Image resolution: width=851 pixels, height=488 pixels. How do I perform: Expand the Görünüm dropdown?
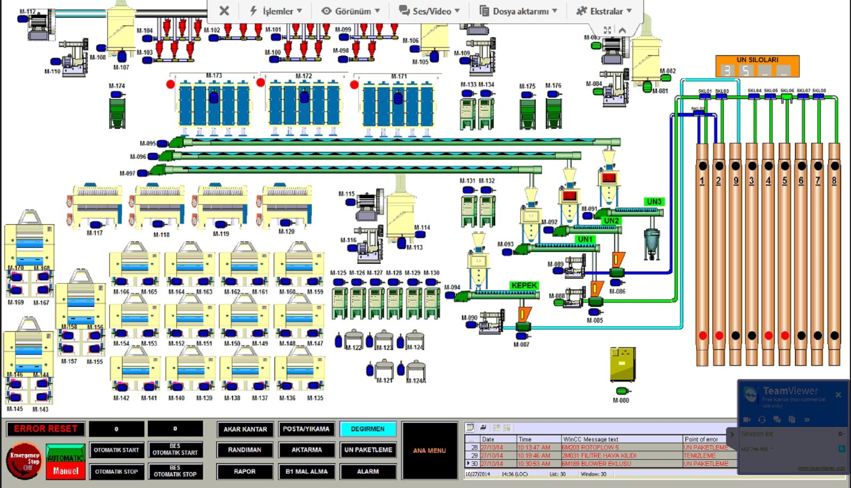(x=351, y=11)
